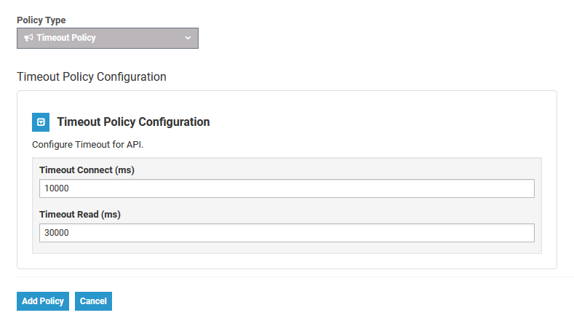Click the 10000 value in Timeout Connect

coord(56,188)
